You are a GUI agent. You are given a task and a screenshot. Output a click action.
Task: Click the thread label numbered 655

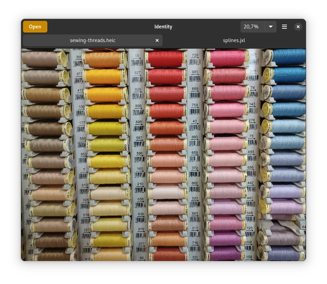click(251, 152)
